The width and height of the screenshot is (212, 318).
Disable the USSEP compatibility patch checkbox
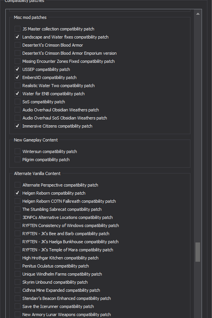coord(17,69)
